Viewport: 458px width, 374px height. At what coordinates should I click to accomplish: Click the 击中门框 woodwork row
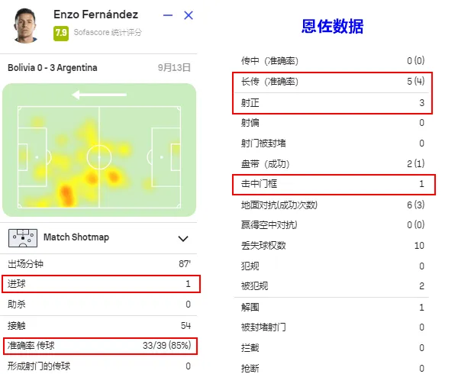tap(334, 185)
